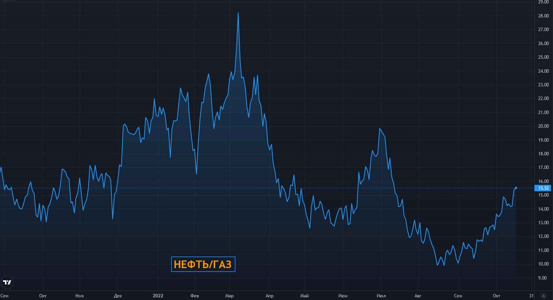Click the 27.00 price scale label
This screenshot has width=553, height=300.
click(x=544, y=30)
